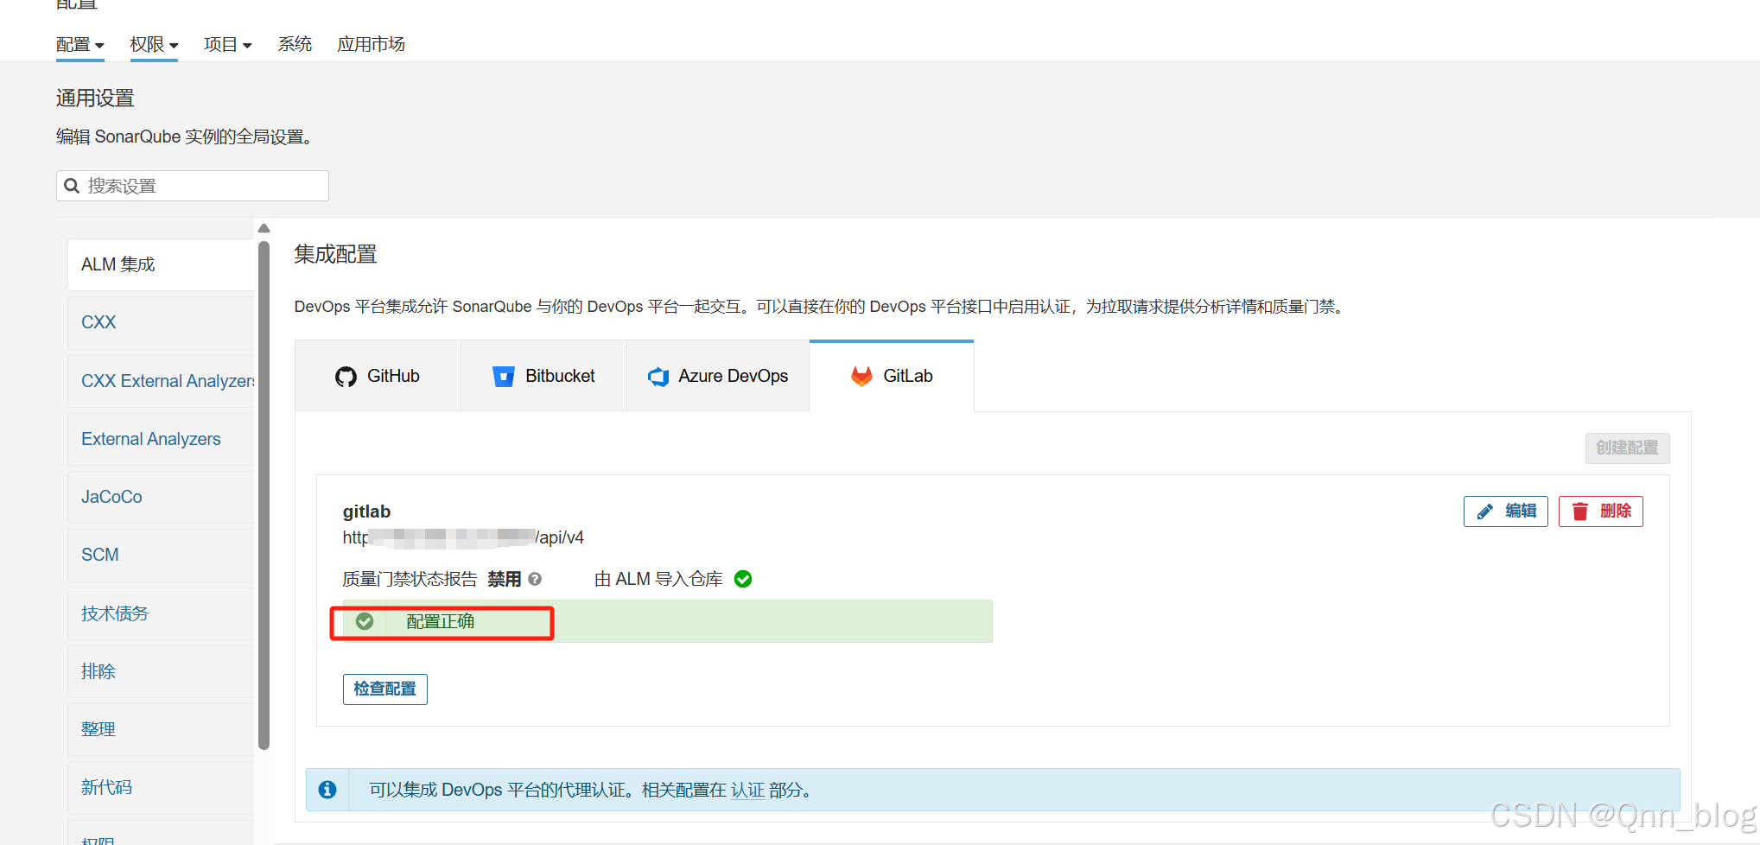Select the Azure DevOps icon
The image size is (1760, 845).
pyautogui.click(x=658, y=376)
